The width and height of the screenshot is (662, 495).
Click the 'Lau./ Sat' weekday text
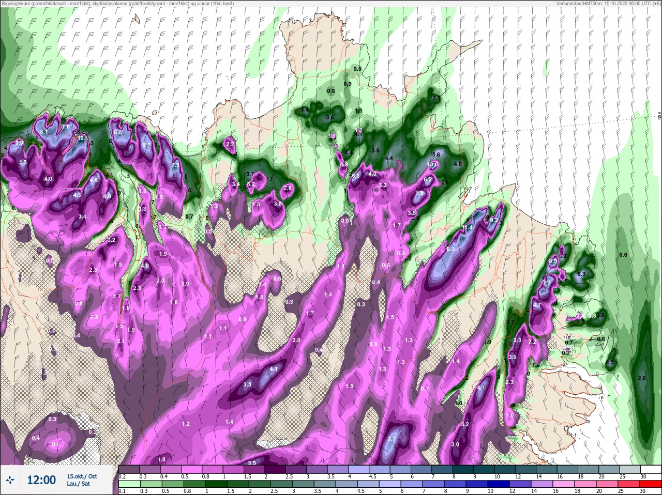78,484
